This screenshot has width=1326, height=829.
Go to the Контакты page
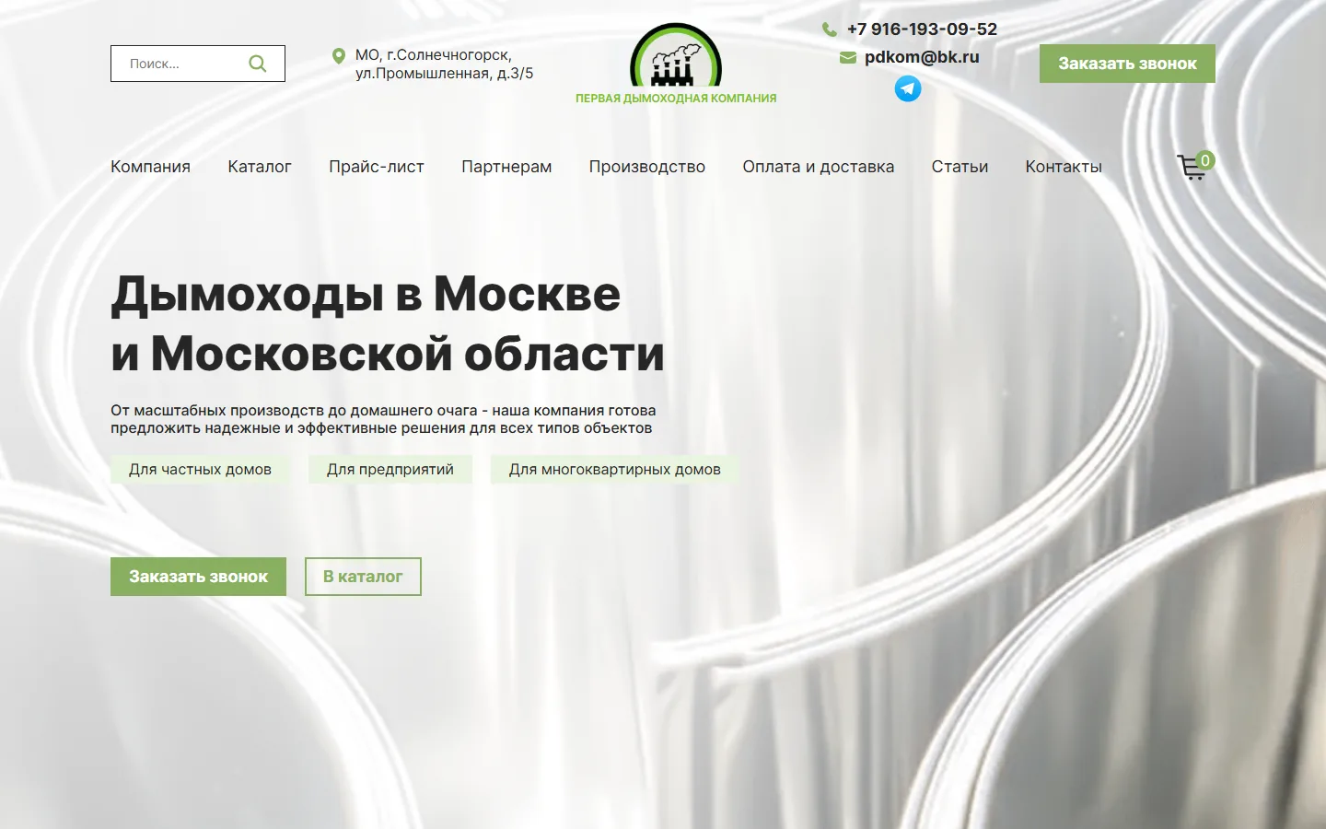[1064, 167]
